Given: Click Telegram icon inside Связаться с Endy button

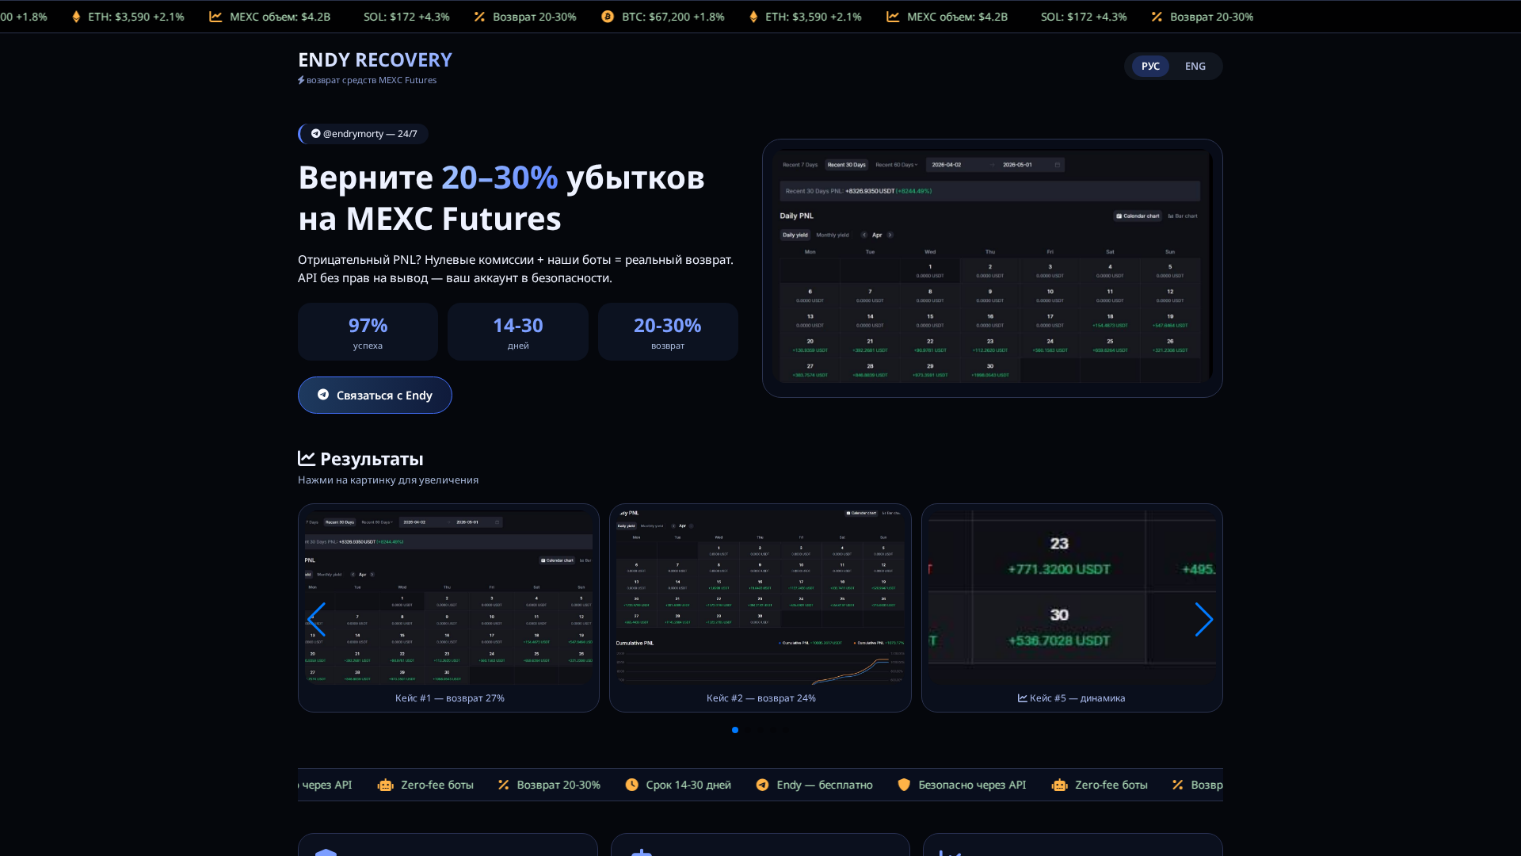Looking at the screenshot, I should tap(323, 395).
